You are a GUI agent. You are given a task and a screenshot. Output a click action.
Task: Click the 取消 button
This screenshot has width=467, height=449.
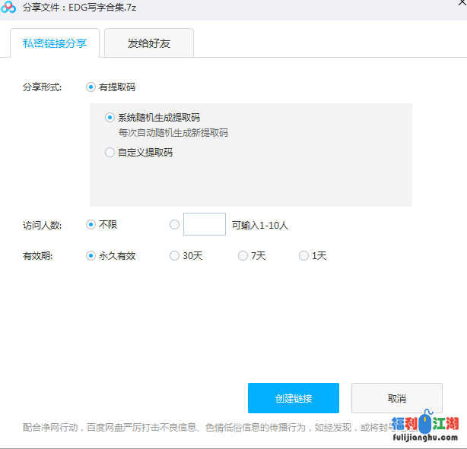point(396,398)
